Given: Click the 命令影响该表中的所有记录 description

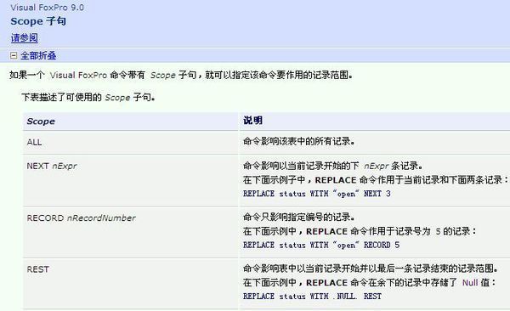Looking at the screenshot, I should tap(298, 141).
